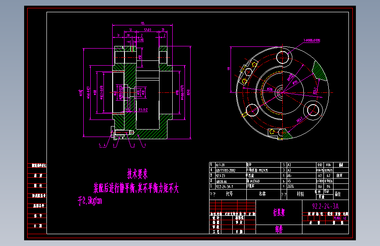Click the 设计 signature label

tap(216, 218)
